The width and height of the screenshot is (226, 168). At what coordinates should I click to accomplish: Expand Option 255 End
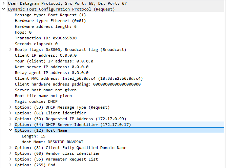click(11, 165)
